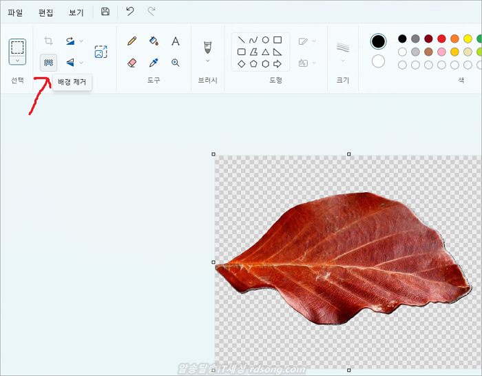The width and height of the screenshot is (482, 376).
Task: Open the selection options dropdown arrow
Action: (x=17, y=61)
